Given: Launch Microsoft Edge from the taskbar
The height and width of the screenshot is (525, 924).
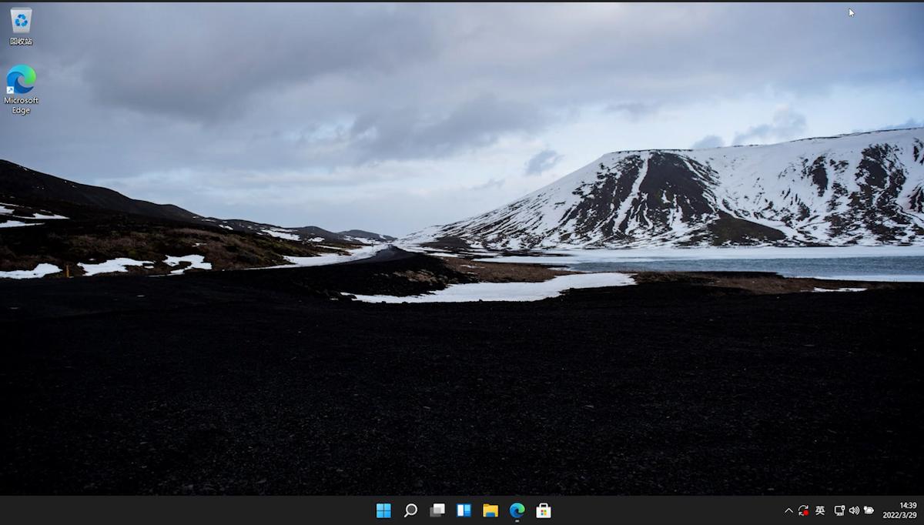Looking at the screenshot, I should click(x=517, y=510).
